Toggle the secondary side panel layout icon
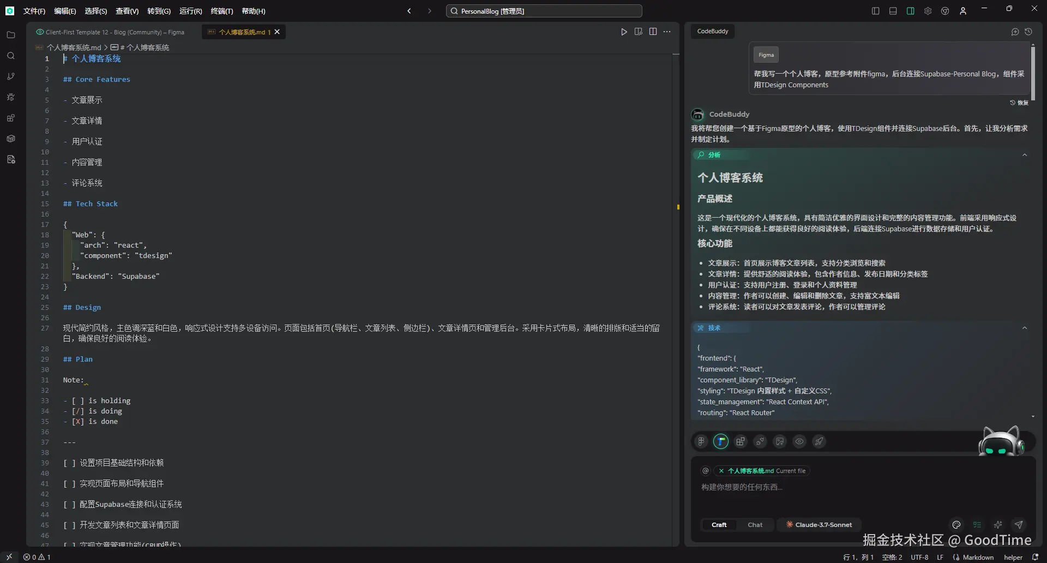The width and height of the screenshot is (1047, 563). pyautogui.click(x=910, y=10)
